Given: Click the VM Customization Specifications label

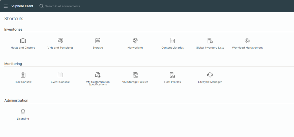Looking at the screenshot, I should pos(98,83).
